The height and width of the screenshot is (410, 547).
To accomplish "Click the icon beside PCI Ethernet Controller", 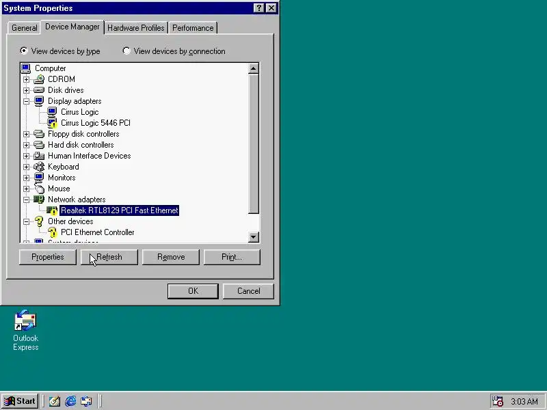I will [52, 232].
